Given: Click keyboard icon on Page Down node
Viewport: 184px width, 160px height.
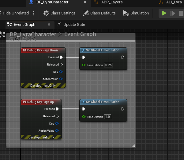Looking at the screenshot, I should pos(24,50).
